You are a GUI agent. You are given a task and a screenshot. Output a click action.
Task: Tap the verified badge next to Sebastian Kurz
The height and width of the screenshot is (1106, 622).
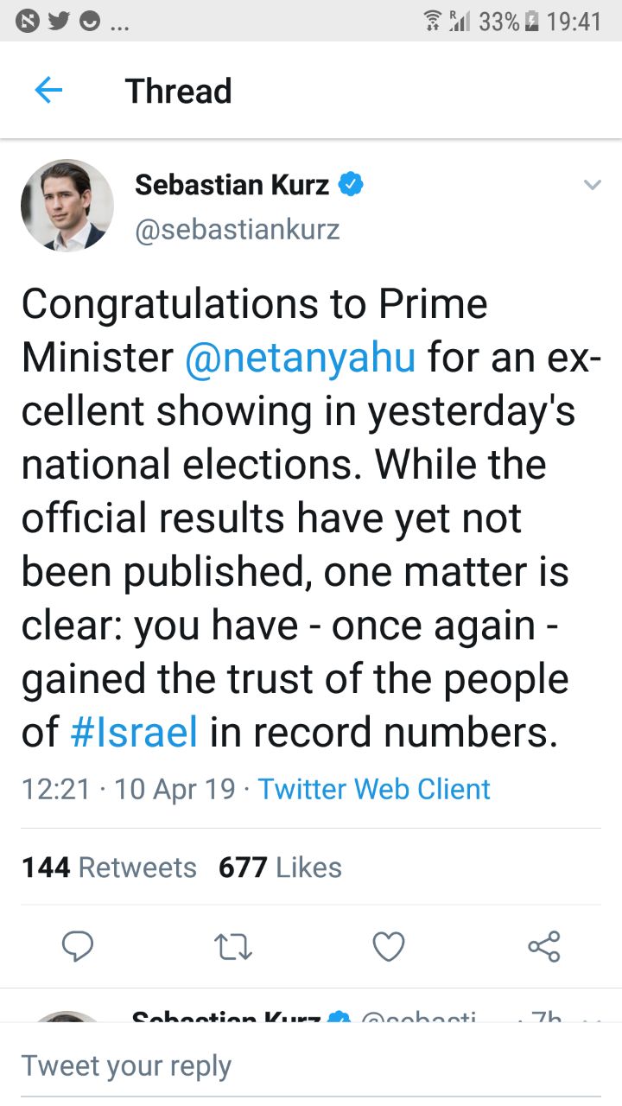coord(351,185)
